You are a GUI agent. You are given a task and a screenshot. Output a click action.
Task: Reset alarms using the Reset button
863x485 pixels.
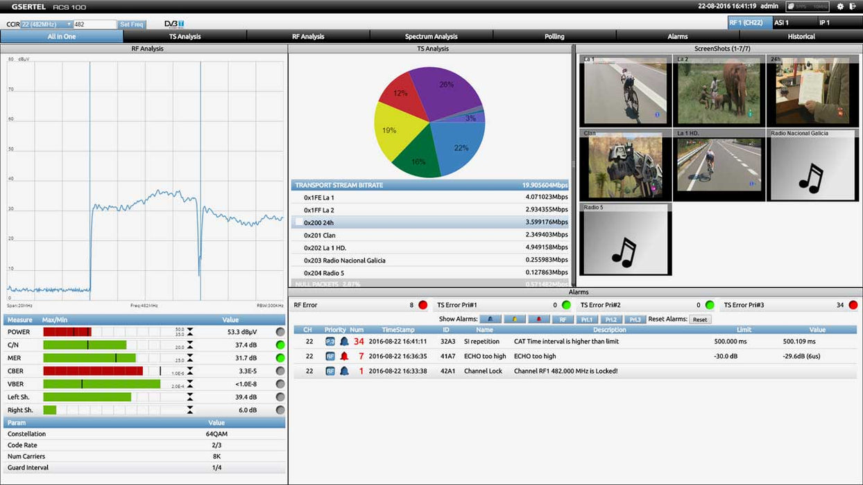700,319
